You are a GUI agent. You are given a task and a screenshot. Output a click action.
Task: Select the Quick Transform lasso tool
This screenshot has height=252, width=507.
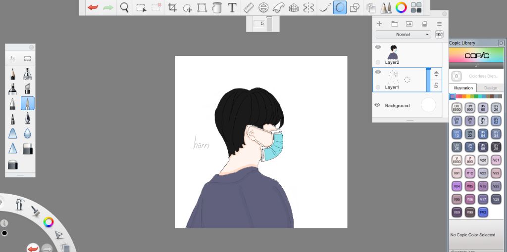[188, 7]
